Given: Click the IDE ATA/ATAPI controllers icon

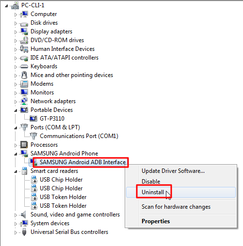Looking at the screenshot, I should click(x=24, y=58).
